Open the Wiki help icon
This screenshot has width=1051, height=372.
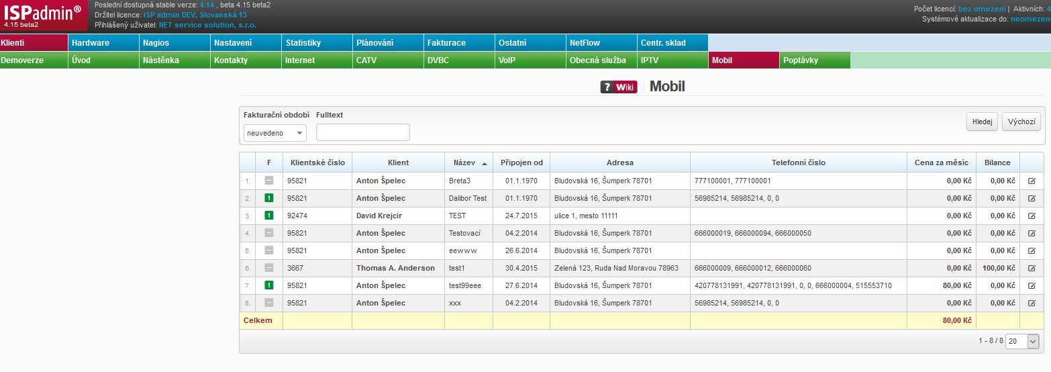tap(618, 87)
